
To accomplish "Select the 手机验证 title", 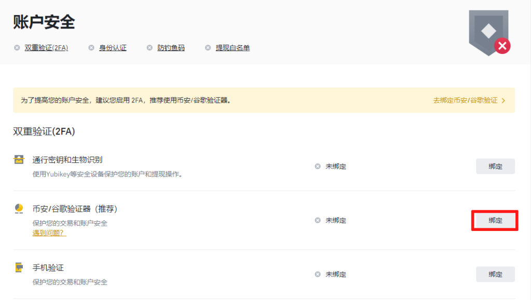I will 48,268.
